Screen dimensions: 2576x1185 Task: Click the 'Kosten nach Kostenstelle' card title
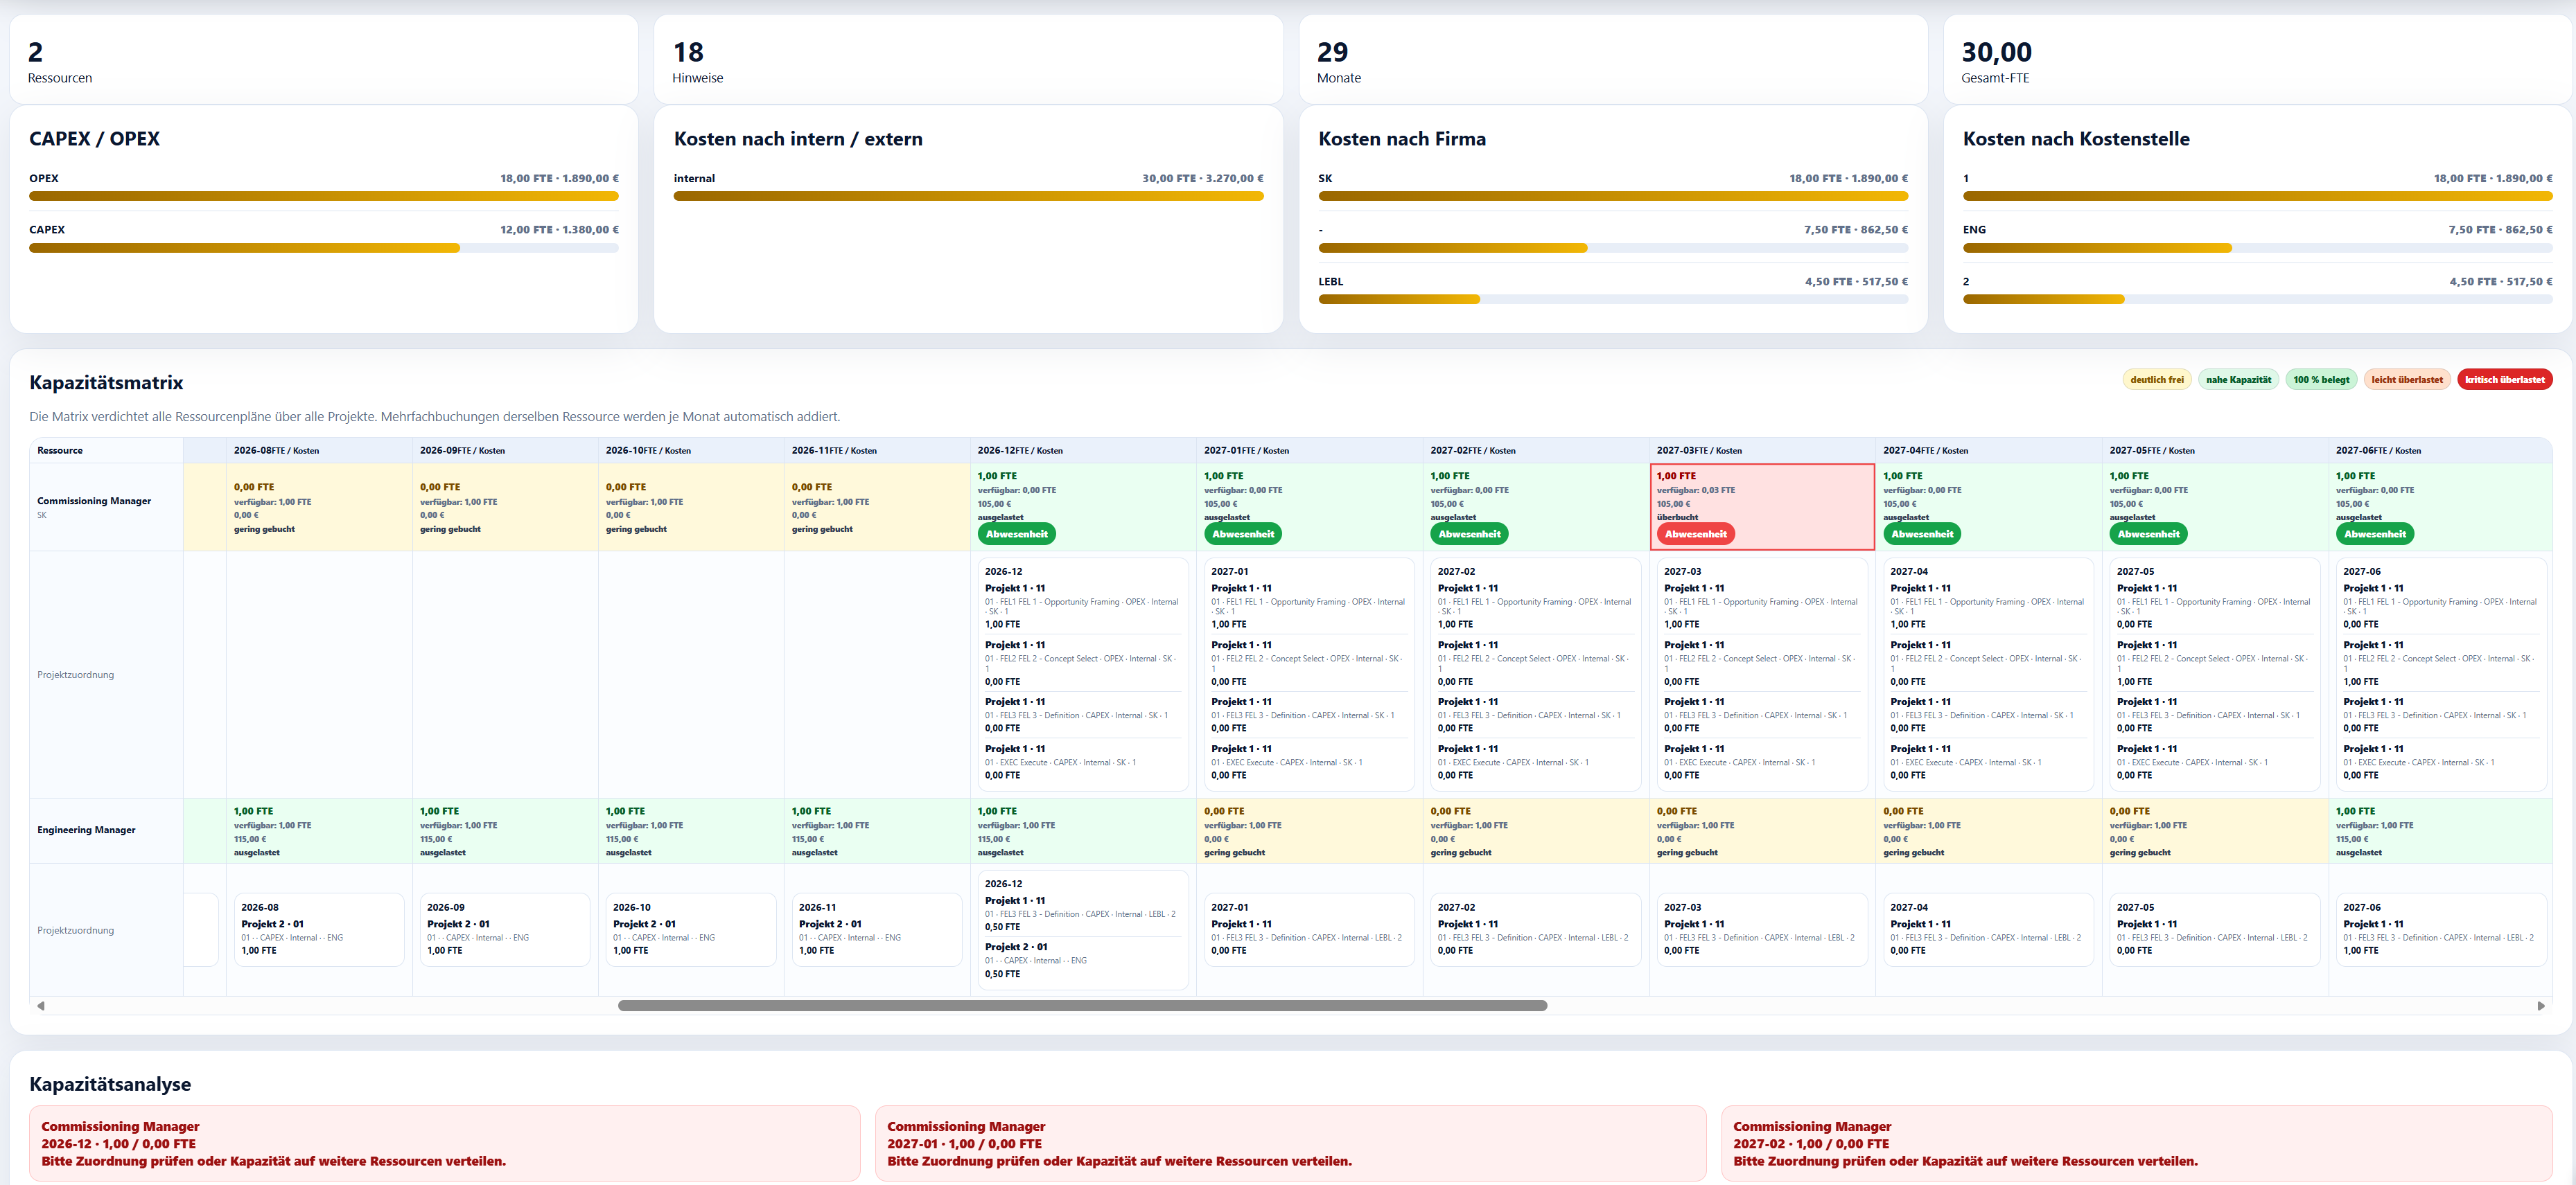2076,139
